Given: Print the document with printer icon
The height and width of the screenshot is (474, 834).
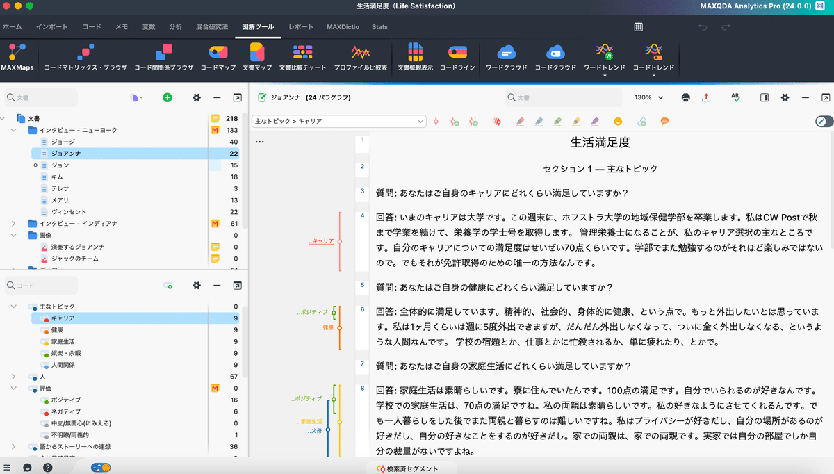Looking at the screenshot, I should point(686,98).
